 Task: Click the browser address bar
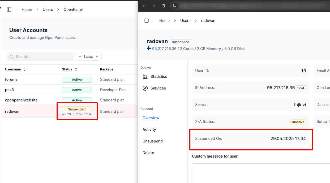250,6
